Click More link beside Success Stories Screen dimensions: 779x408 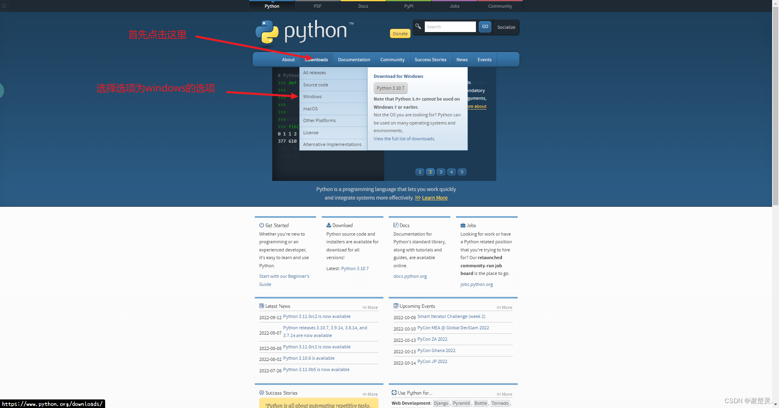370,394
